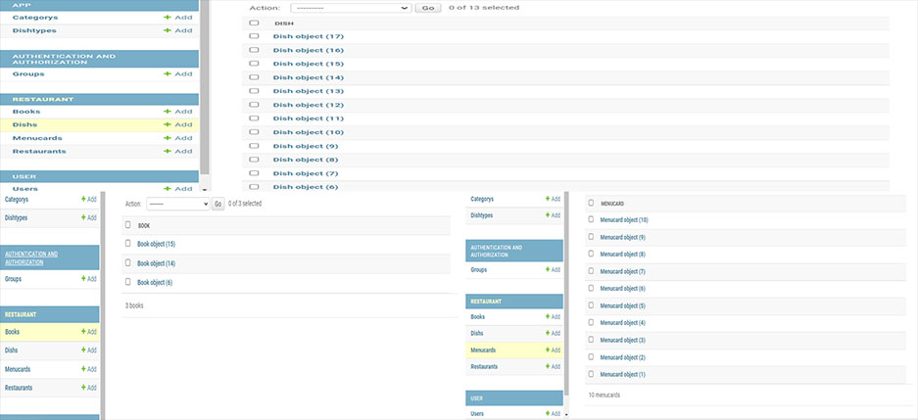Click Add plus icon beside highlighted Menucards entry
Viewport: 918px width, 420px height.
[x=552, y=350]
